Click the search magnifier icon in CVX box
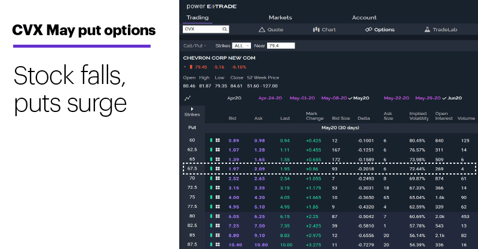Screen dimensions: 478x249 pos(225,29)
